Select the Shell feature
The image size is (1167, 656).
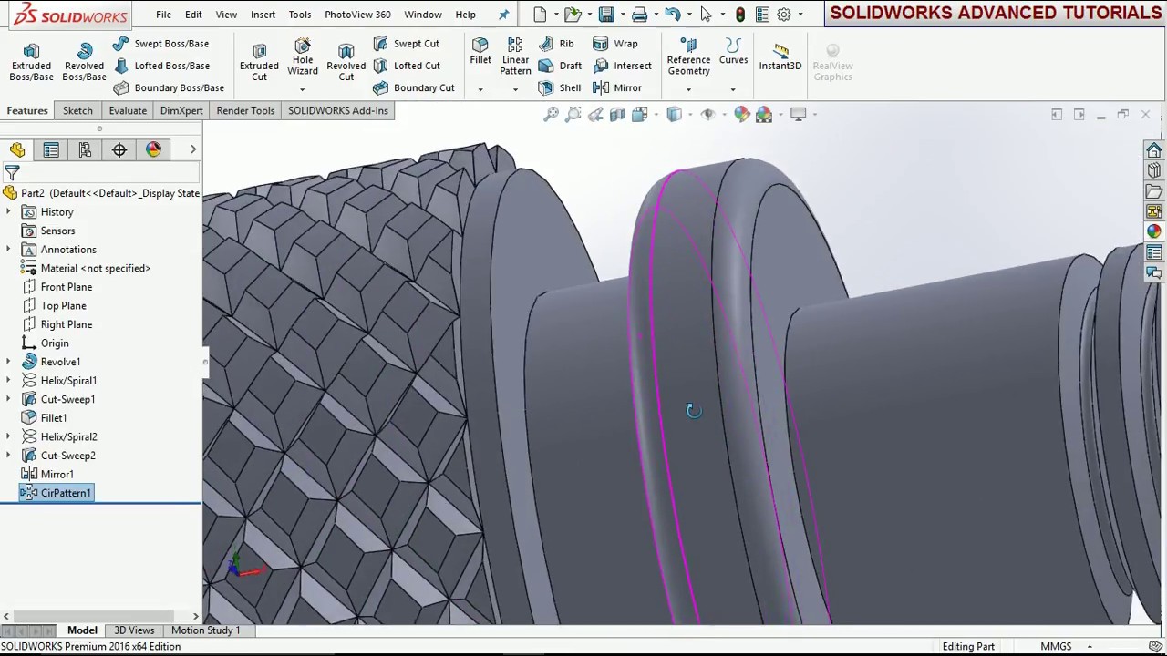pos(560,87)
